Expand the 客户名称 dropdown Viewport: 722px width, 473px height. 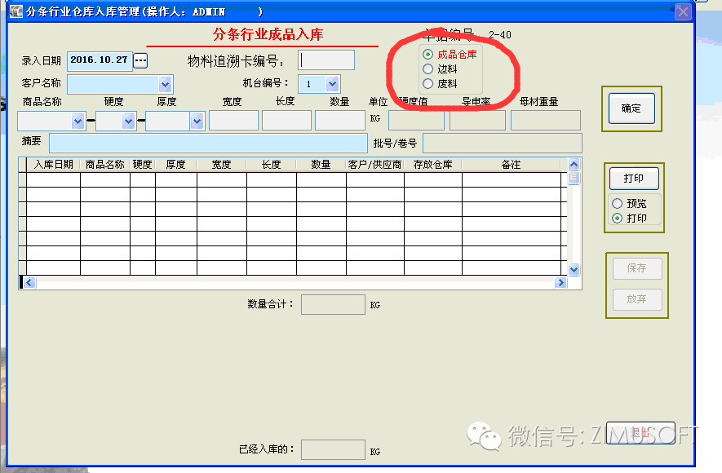165,84
